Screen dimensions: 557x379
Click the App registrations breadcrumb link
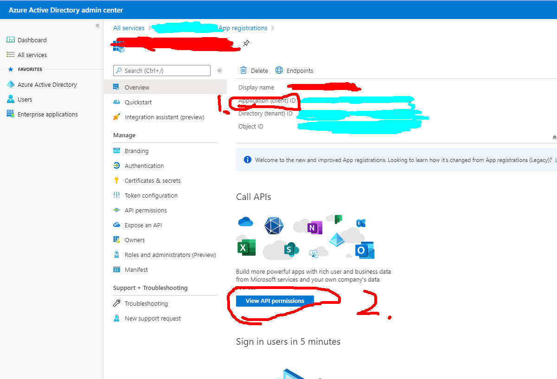[243, 28]
